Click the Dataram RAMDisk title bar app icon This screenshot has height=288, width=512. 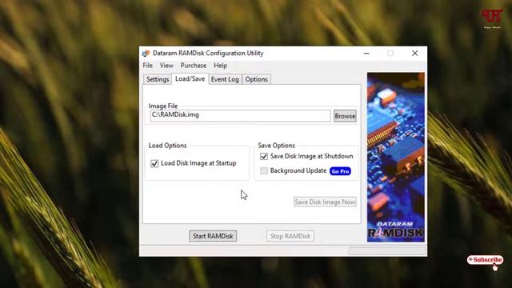point(146,54)
